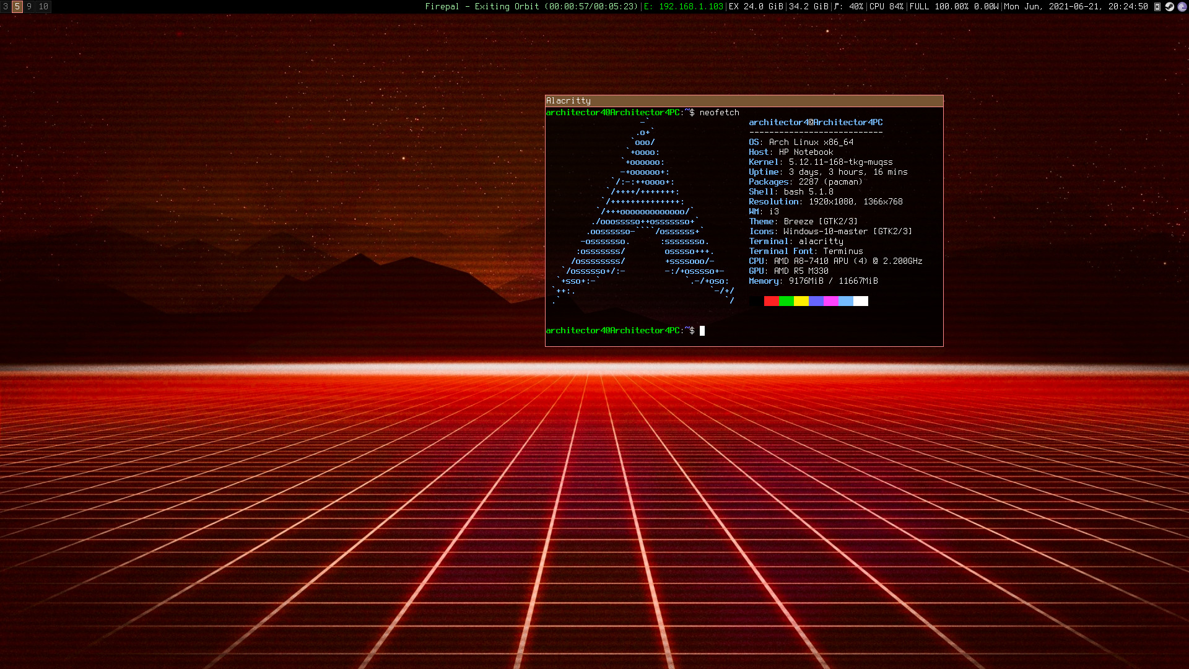
Task: Click the Kernel 5.12.11-168-tkg-muqss line
Action: tap(821, 162)
